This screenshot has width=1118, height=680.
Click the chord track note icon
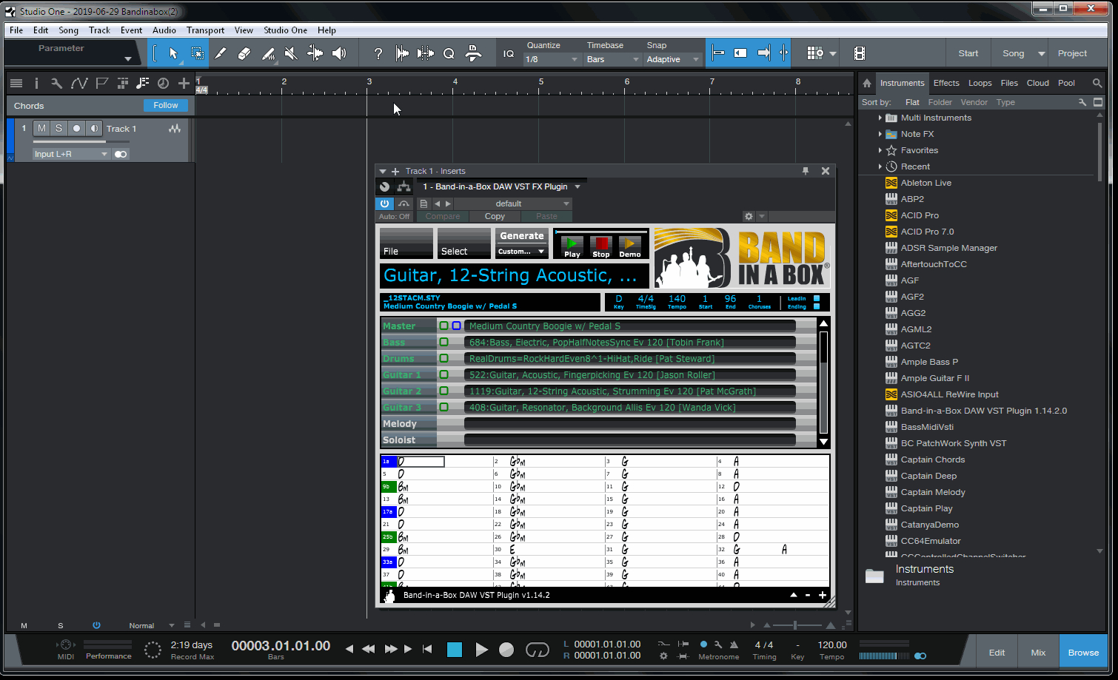[142, 84]
